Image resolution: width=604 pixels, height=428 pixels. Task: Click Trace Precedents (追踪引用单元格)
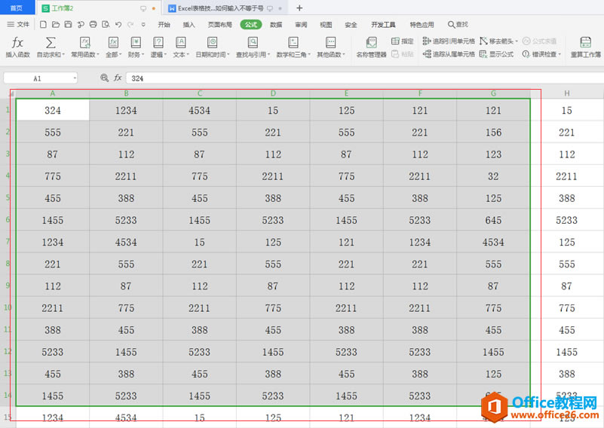point(449,41)
